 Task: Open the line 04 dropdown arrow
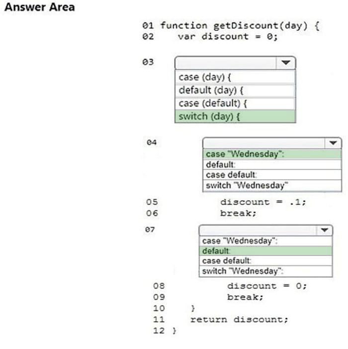click(x=332, y=143)
